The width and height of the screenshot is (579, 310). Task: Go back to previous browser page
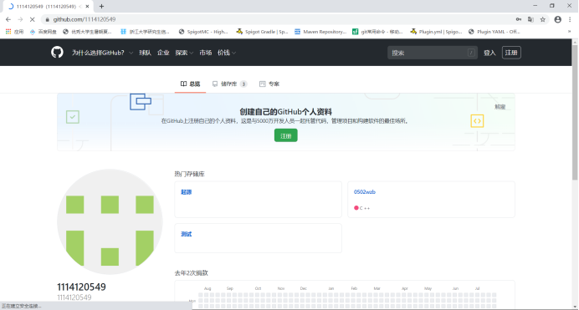pyautogui.click(x=8, y=19)
